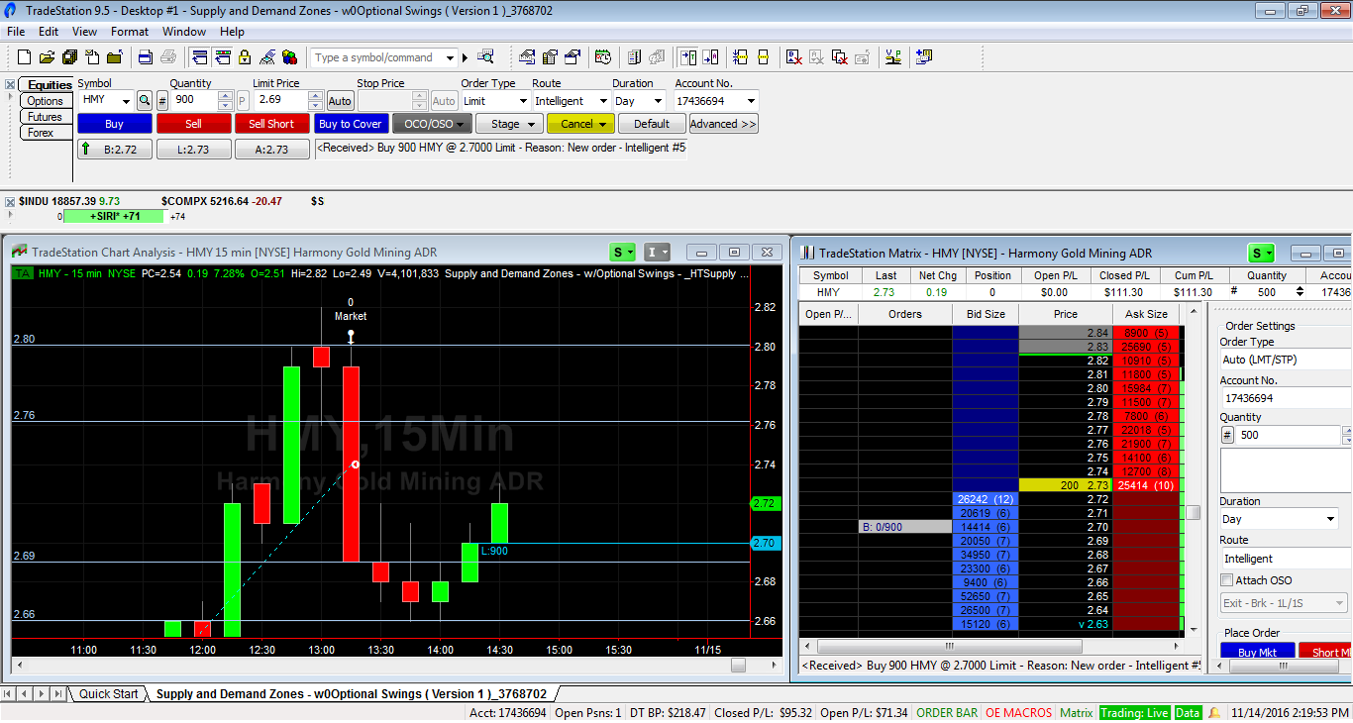
Task: Click the Matrix vertical scrollbar thumb
Action: point(1194,512)
